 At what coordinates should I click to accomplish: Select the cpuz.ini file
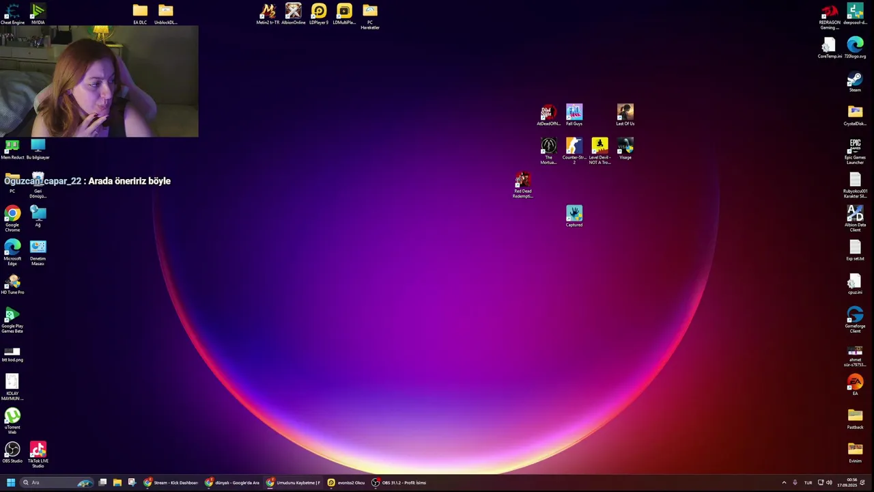tap(855, 284)
